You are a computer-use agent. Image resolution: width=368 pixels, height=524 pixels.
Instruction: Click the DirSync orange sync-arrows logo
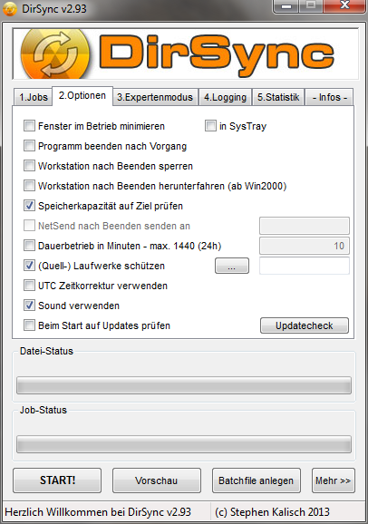[x=55, y=53]
